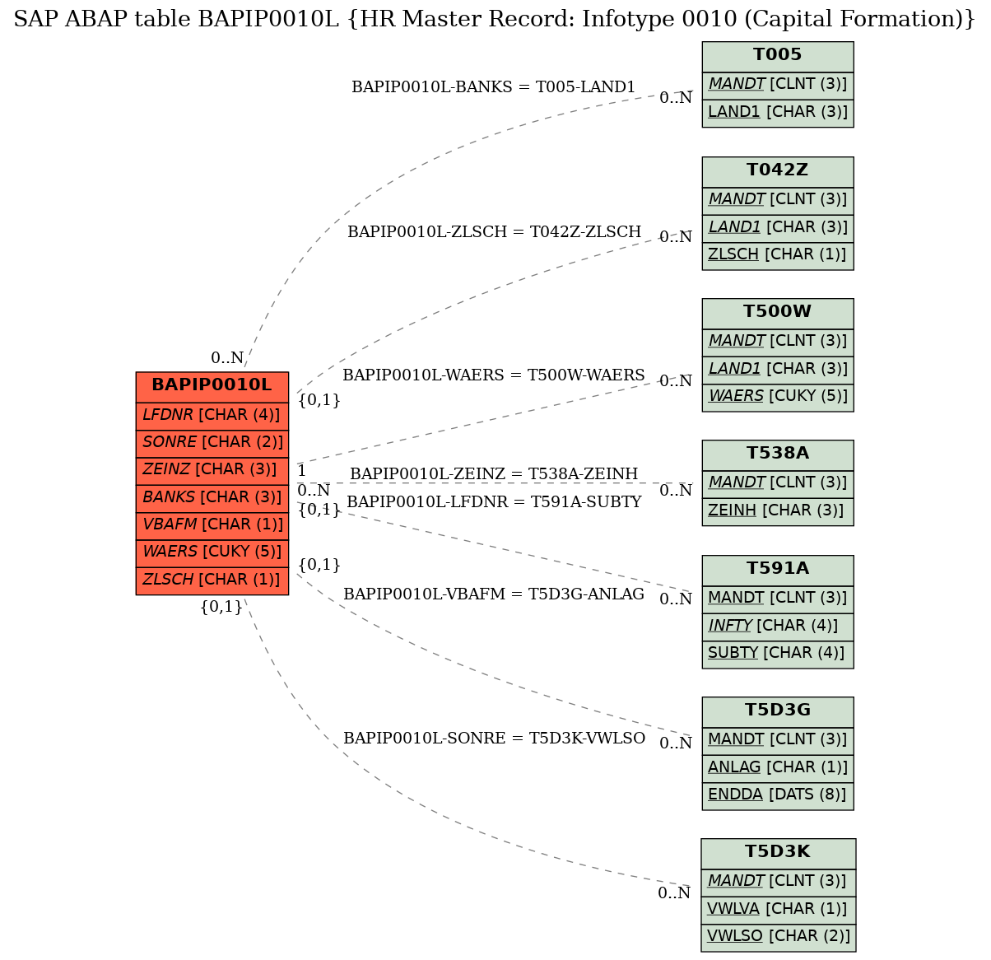Click MANDT [CLNT (3)] in table T005

coord(778,85)
